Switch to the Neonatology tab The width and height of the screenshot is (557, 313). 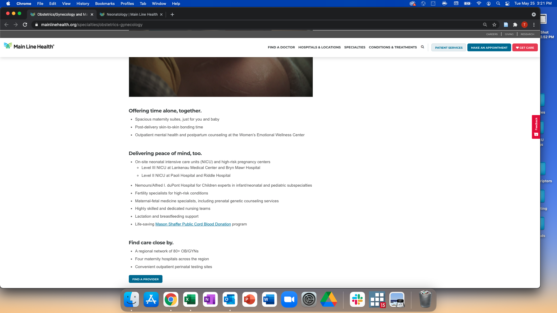pyautogui.click(x=132, y=14)
